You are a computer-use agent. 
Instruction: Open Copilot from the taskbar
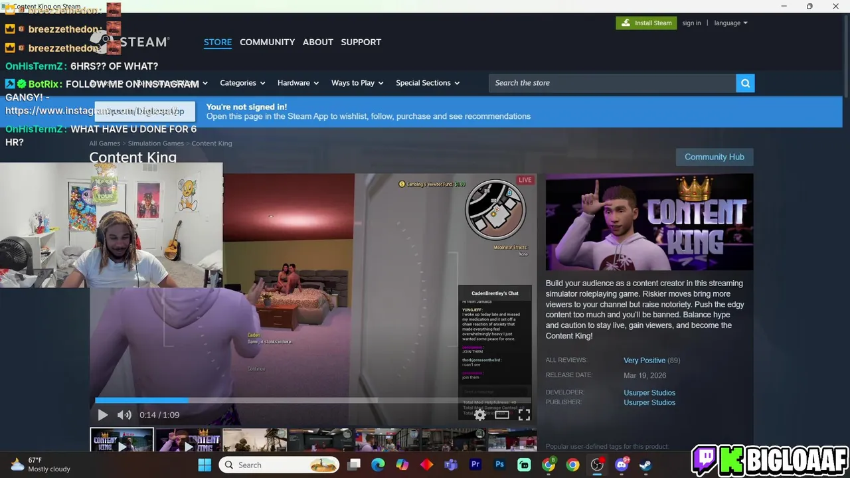[x=402, y=465]
